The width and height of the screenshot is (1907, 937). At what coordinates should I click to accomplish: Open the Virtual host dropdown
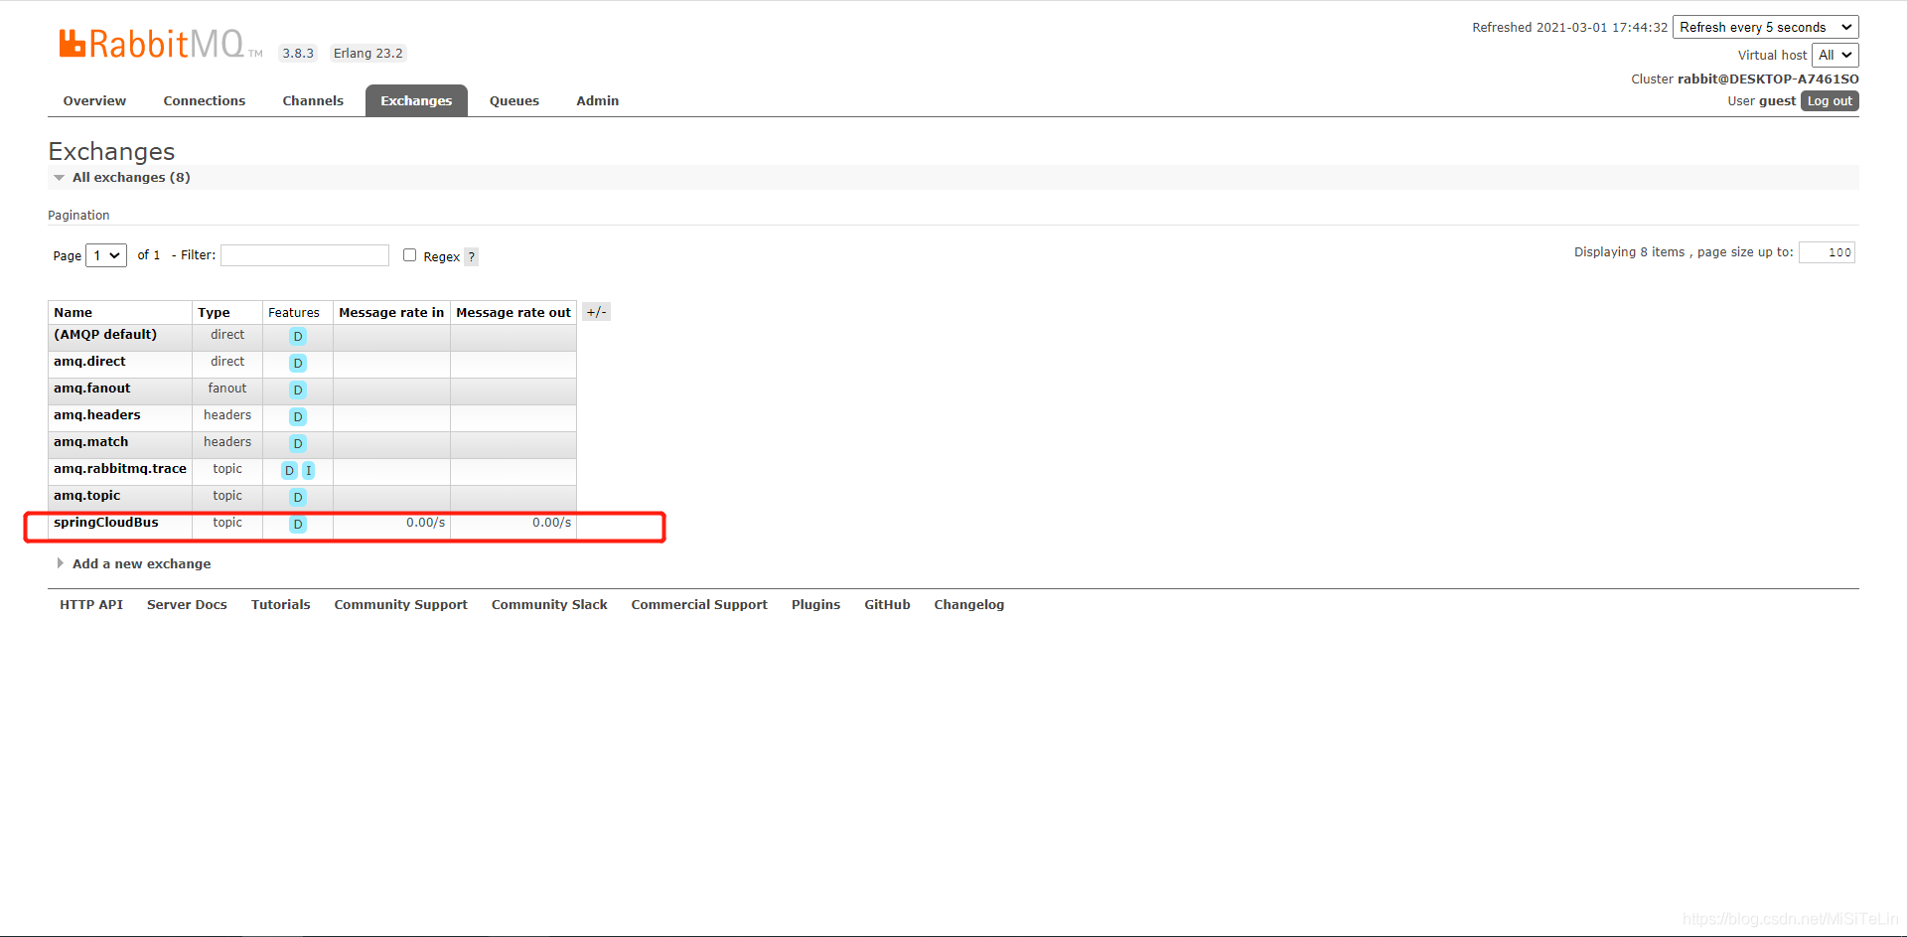pyautogui.click(x=1834, y=56)
